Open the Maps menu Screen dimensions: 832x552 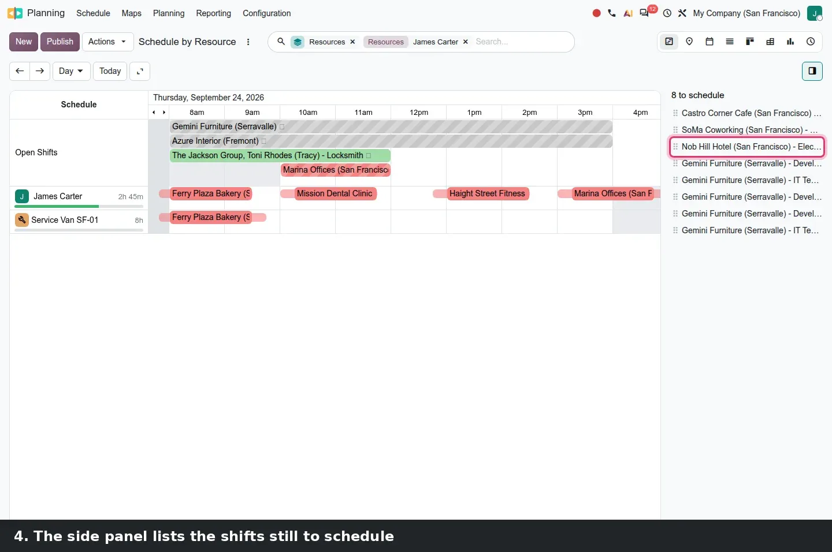pos(132,13)
